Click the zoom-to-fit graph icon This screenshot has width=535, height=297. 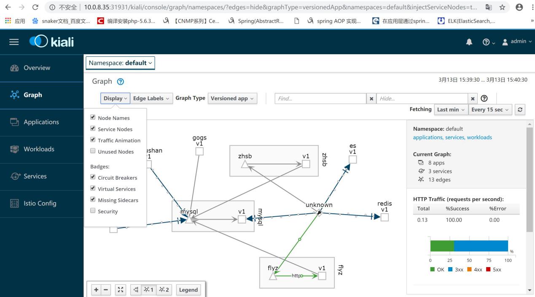coord(121,289)
